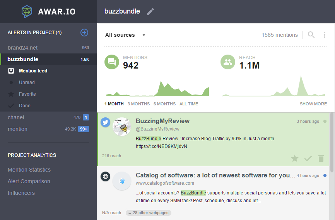Expand 28 other webpages list

point(149,213)
